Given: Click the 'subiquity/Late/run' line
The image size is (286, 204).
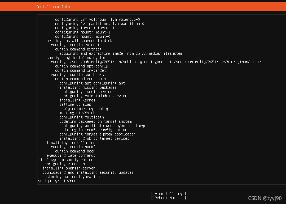Looking at the screenshot, I should [x=57, y=181].
